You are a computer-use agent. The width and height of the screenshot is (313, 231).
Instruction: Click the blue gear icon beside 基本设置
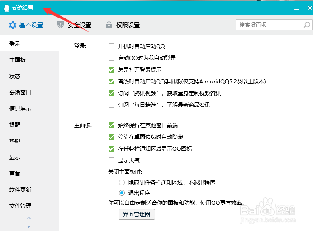[13, 25]
